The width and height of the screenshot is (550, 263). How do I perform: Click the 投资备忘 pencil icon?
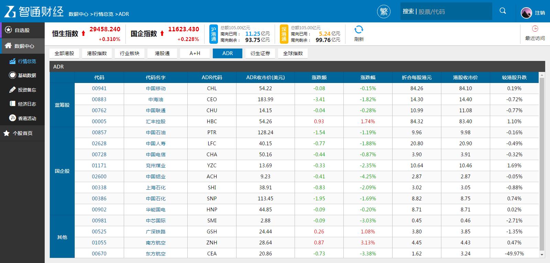coord(12,90)
